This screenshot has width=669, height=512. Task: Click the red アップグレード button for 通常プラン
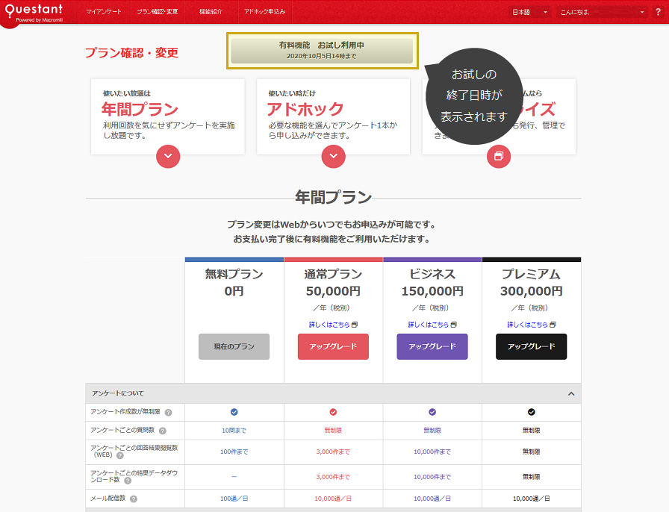pyautogui.click(x=333, y=347)
